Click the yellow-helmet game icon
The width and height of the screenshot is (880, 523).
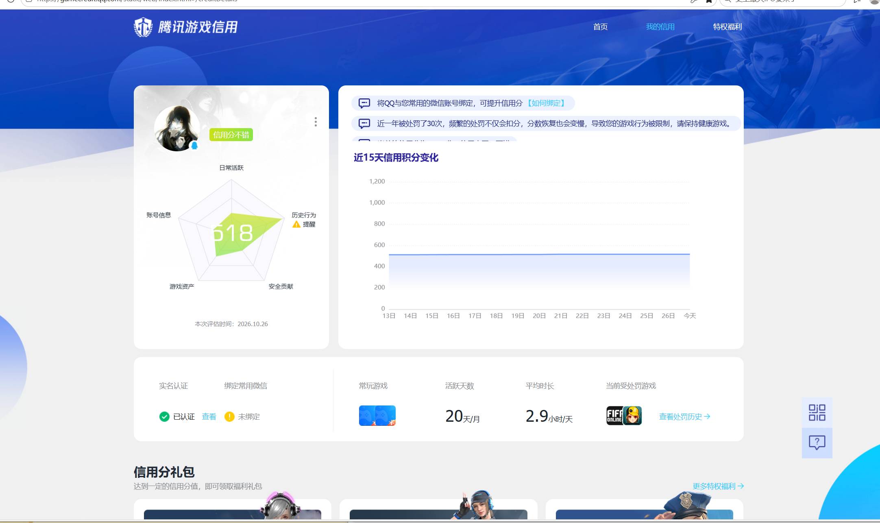tap(632, 416)
